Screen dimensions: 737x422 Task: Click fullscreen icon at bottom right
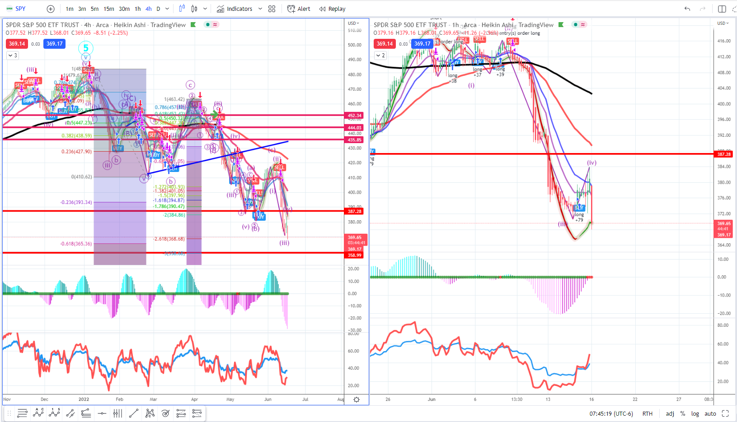point(726,413)
